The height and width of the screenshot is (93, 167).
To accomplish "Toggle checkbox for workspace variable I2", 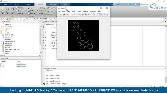I will click(x=1, y=66).
